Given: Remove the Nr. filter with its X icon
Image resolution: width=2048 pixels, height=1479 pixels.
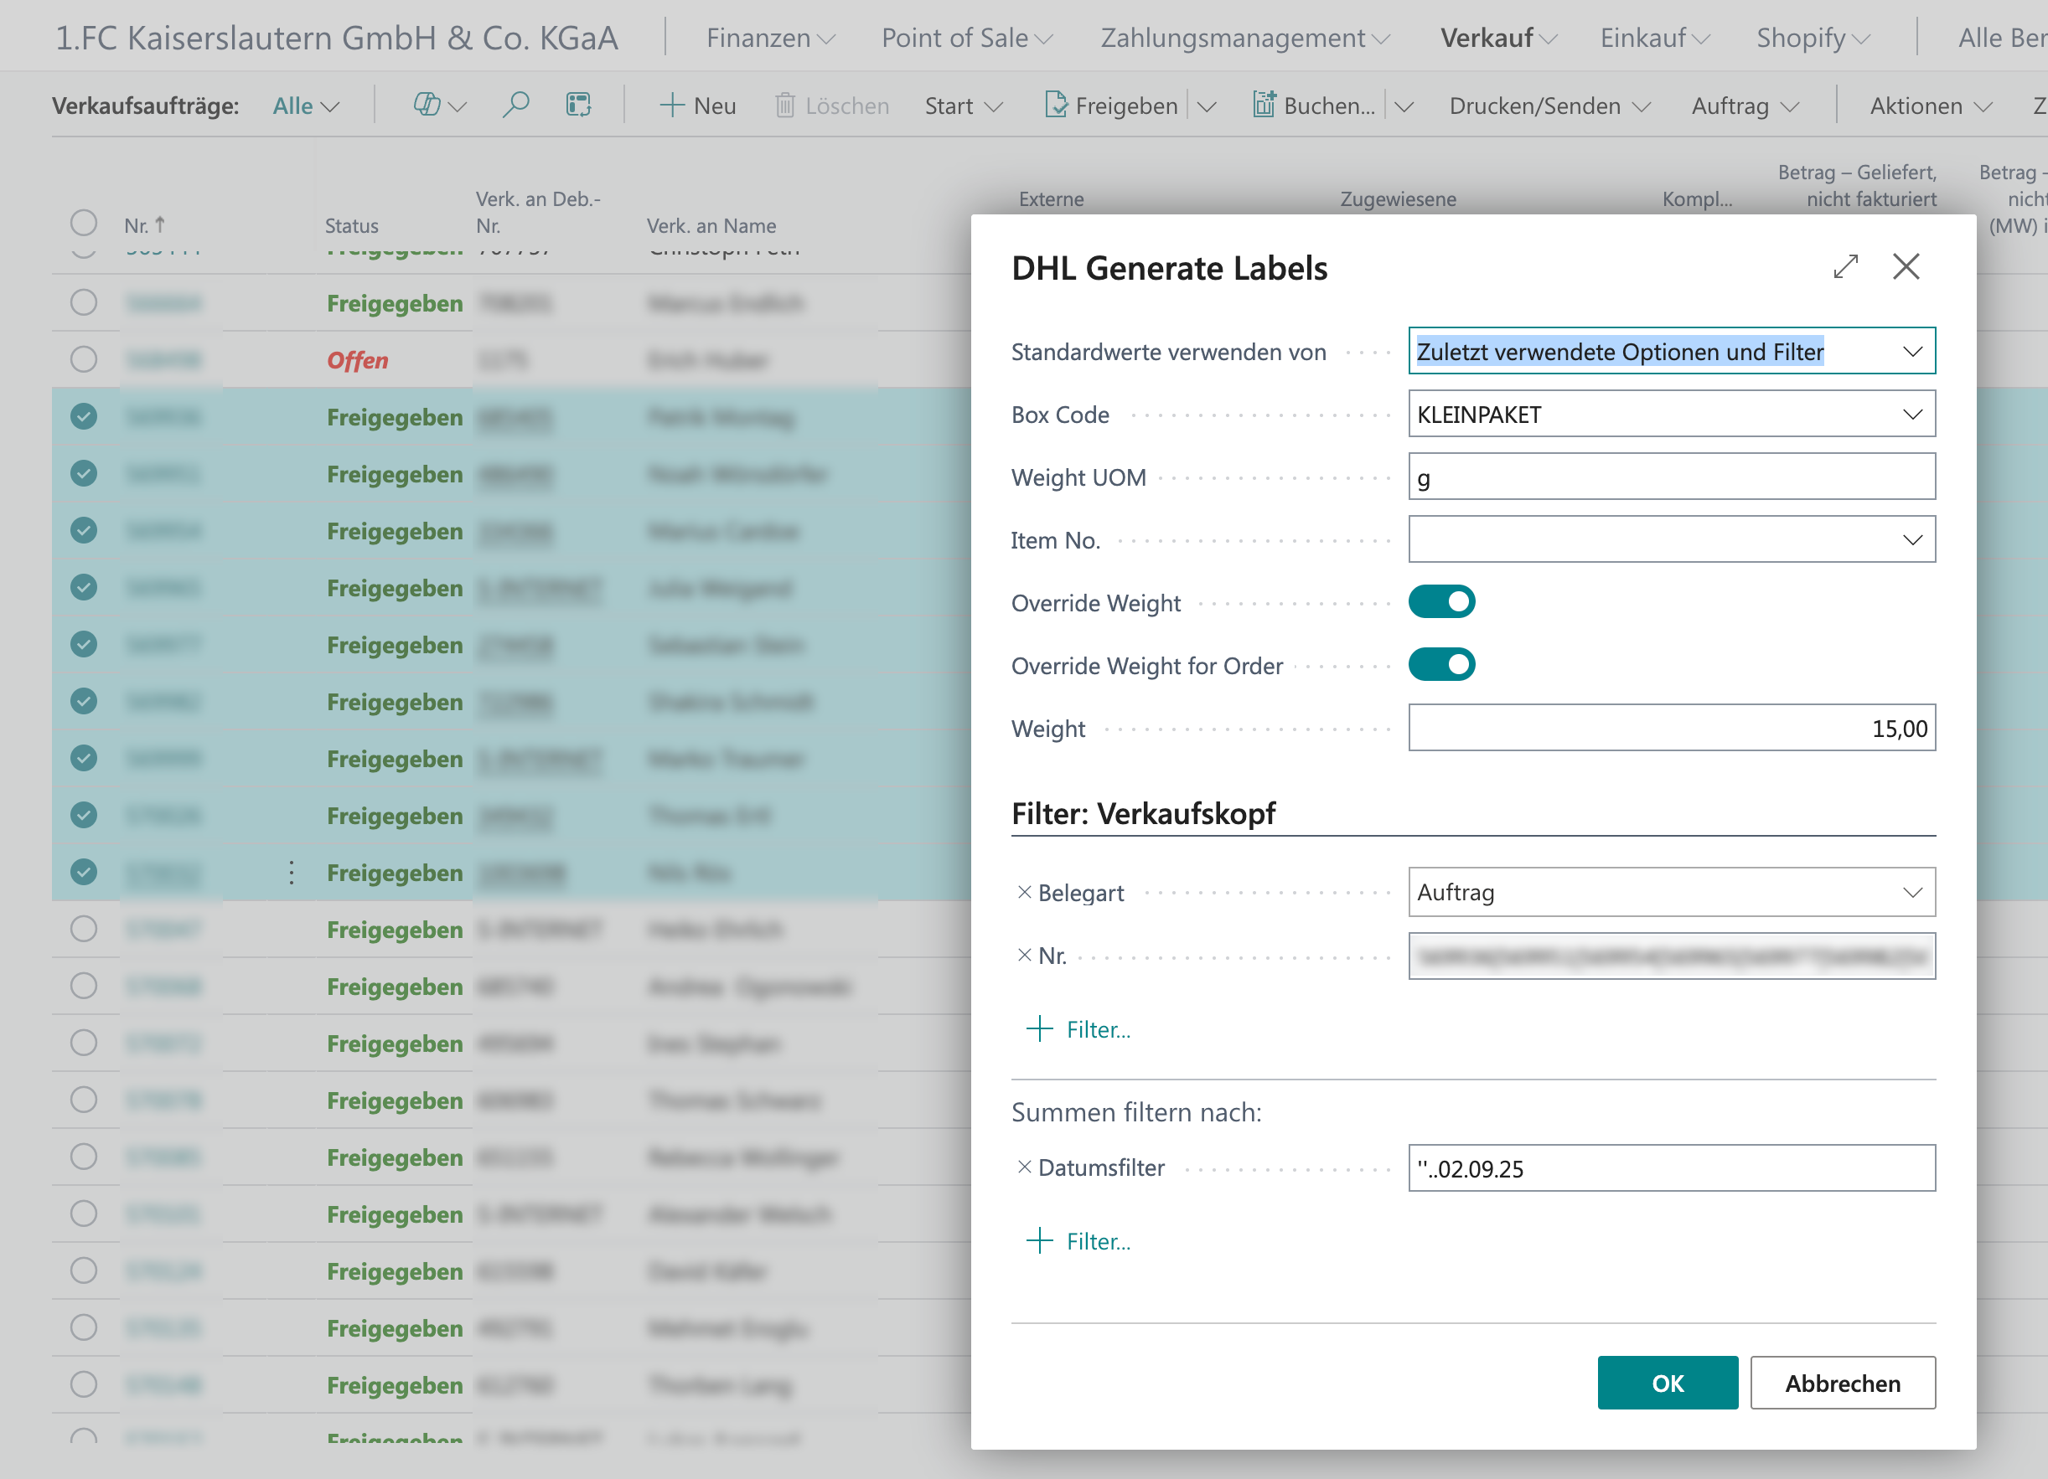Looking at the screenshot, I should [x=1024, y=956].
